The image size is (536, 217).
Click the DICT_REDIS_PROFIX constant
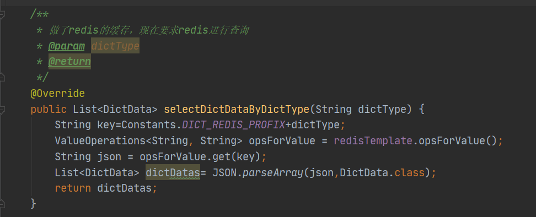coord(233,125)
